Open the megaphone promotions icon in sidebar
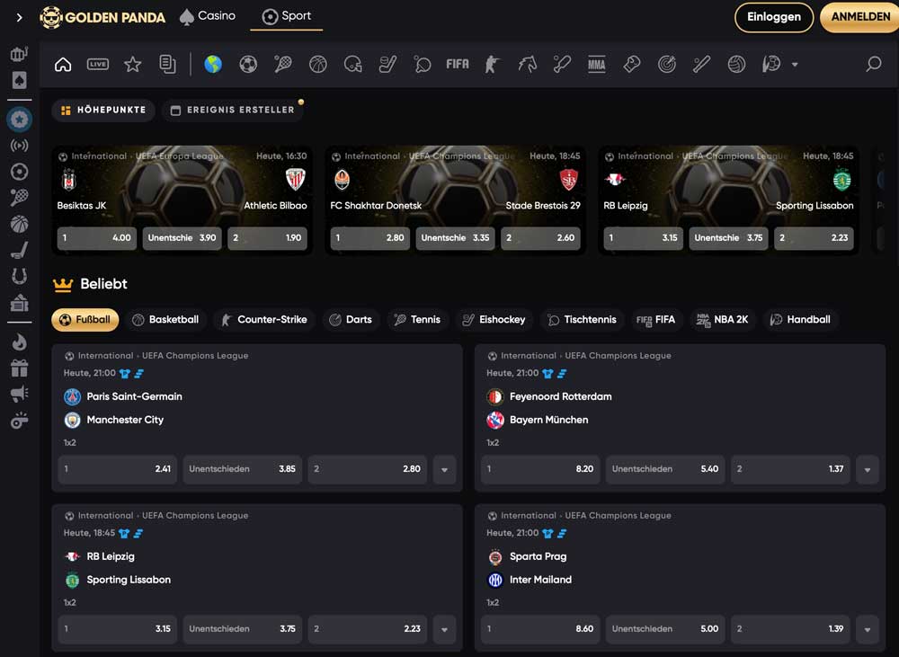This screenshot has width=899, height=657. tap(19, 394)
